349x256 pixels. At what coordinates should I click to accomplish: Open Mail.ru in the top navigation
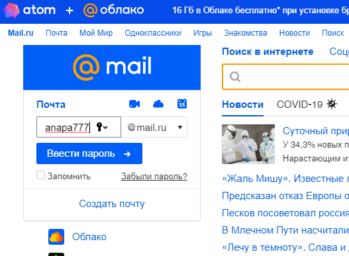pyautogui.click(x=21, y=33)
